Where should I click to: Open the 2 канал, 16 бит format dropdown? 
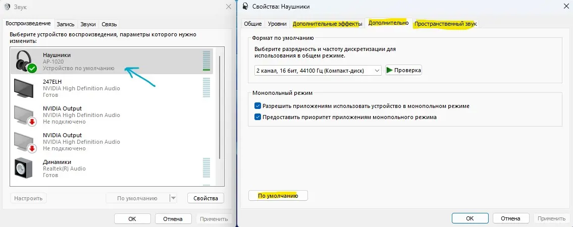point(318,71)
